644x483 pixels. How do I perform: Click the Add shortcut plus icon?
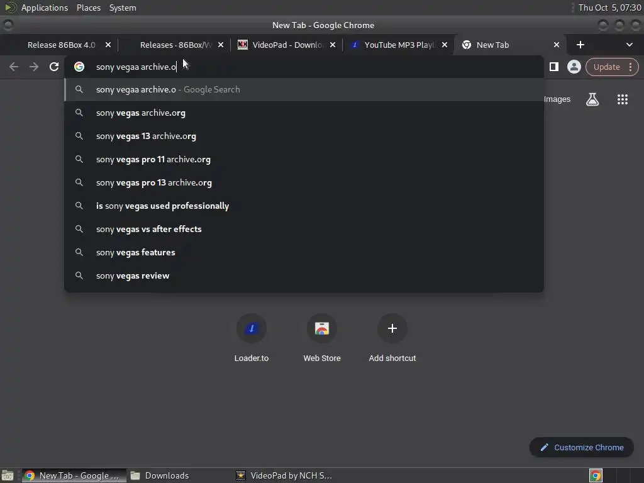pyautogui.click(x=392, y=328)
